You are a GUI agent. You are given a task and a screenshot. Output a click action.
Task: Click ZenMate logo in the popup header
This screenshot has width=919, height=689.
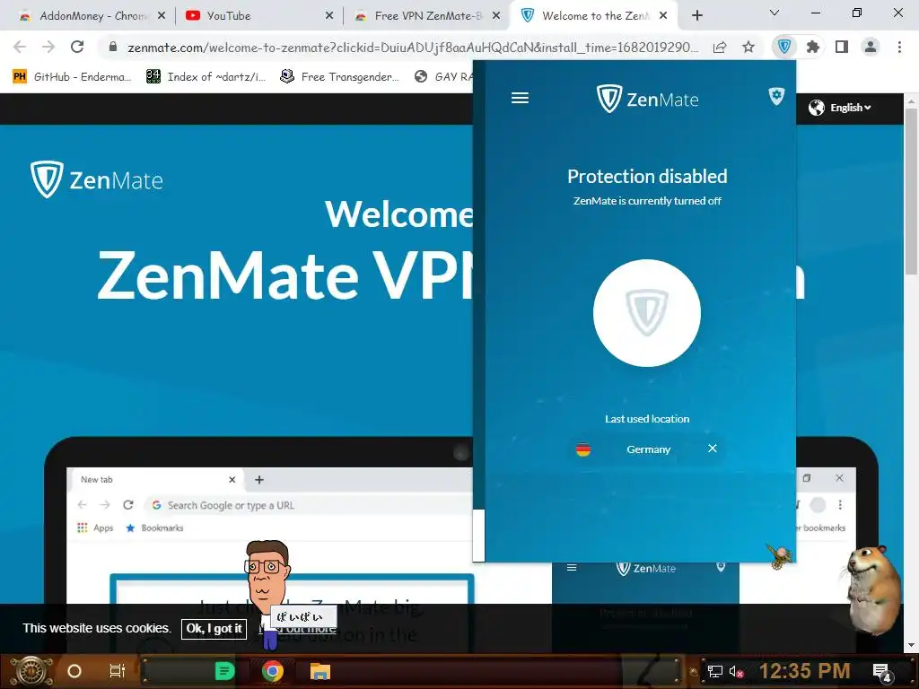647,99
